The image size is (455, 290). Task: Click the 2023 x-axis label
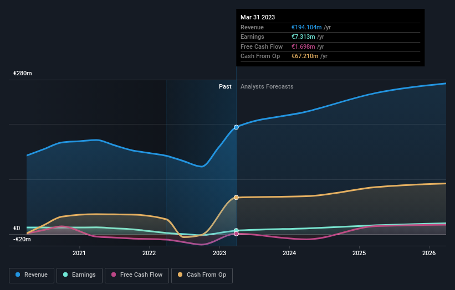pyautogui.click(x=219, y=253)
